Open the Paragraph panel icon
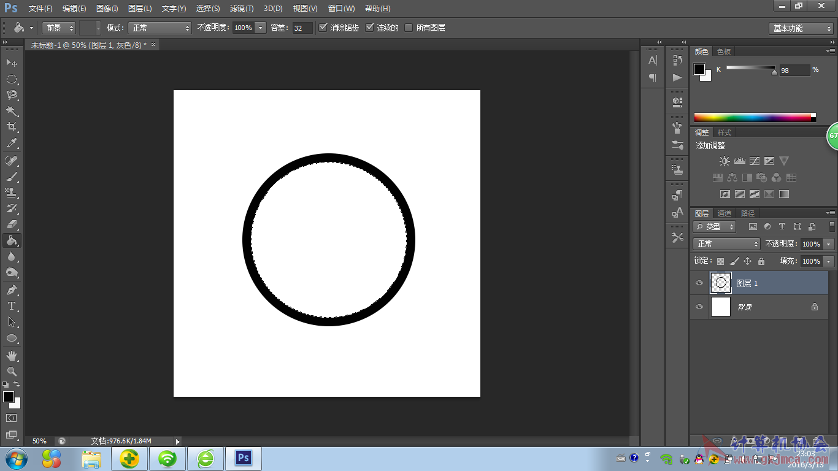838x471 pixels. click(653, 77)
